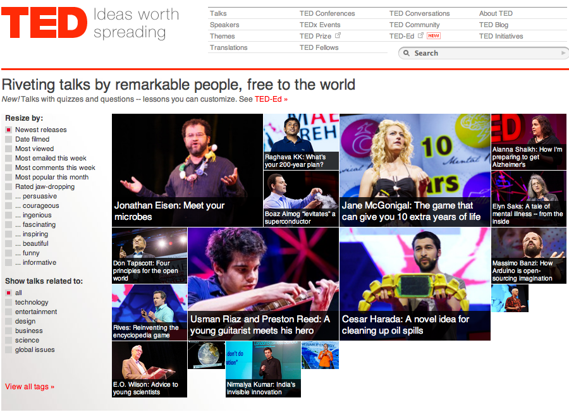Open TED Initiatives
569x412 pixels.
tap(501, 36)
